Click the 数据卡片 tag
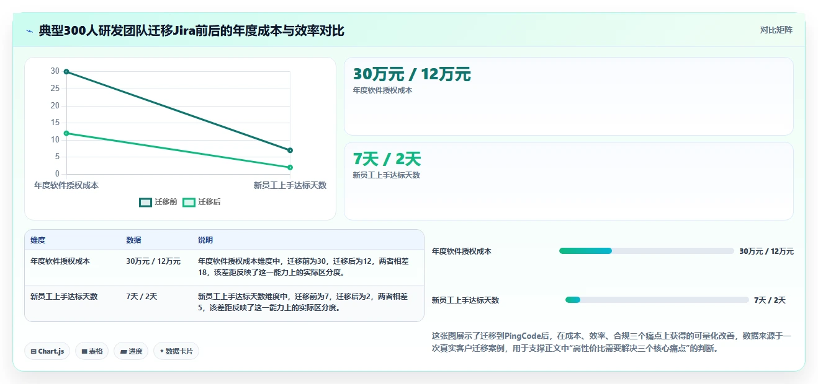 pos(176,351)
